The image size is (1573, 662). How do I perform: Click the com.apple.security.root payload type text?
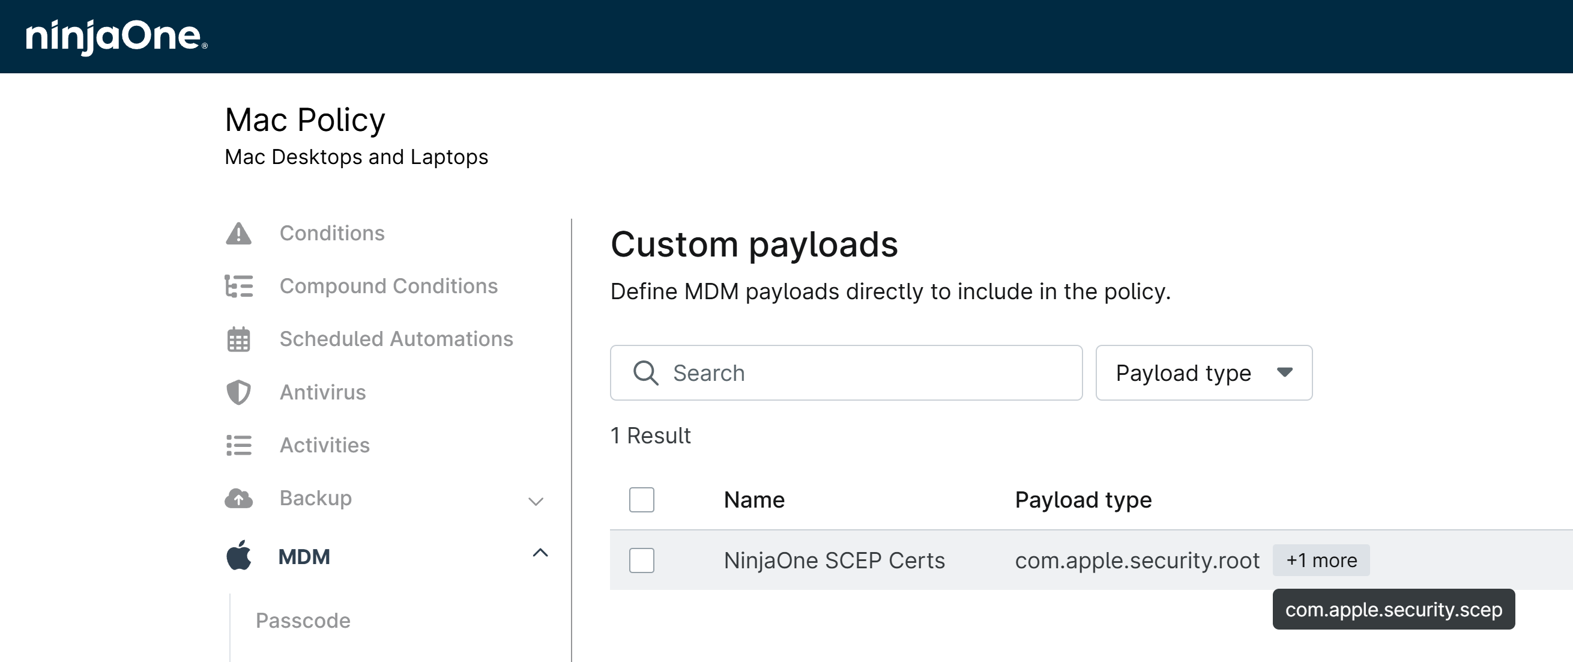coord(1137,560)
